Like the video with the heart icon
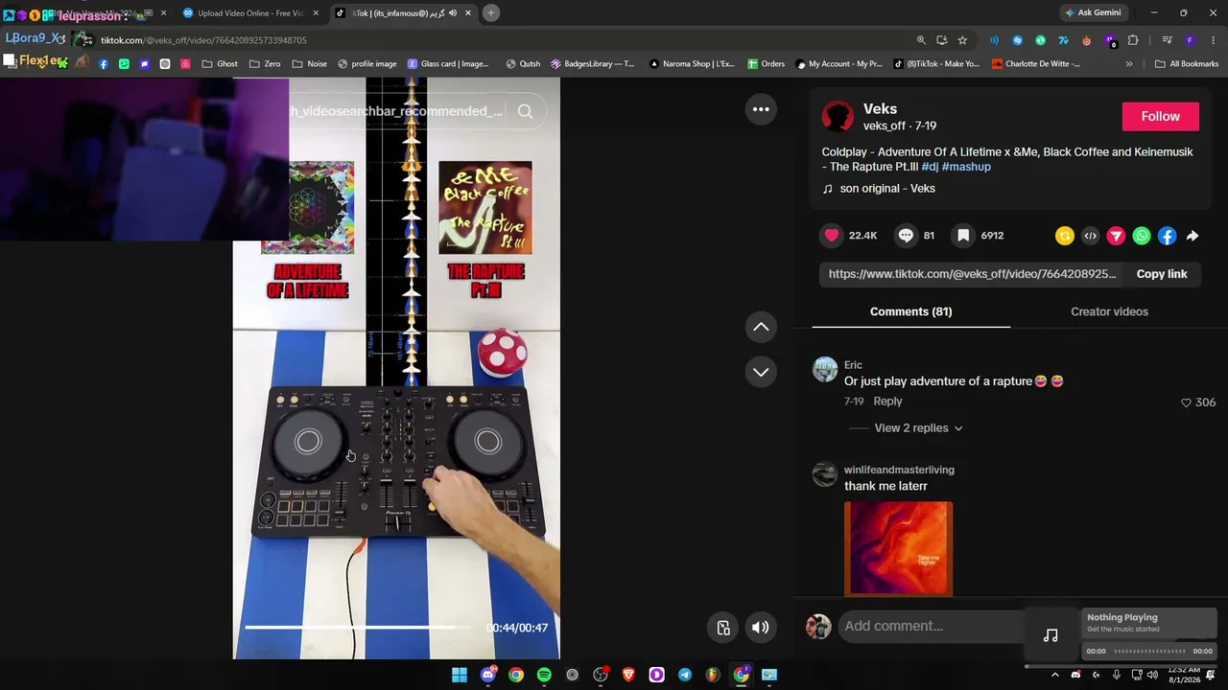Viewport: 1228px width, 690px height. [x=832, y=236]
